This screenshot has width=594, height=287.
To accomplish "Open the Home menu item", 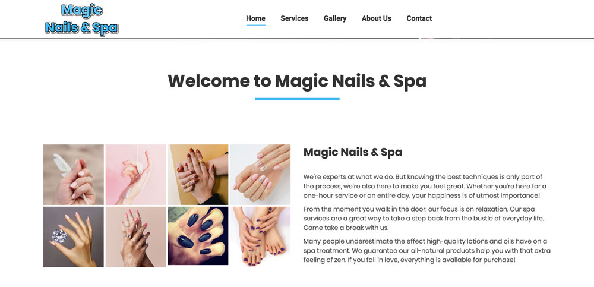I will click(x=255, y=18).
